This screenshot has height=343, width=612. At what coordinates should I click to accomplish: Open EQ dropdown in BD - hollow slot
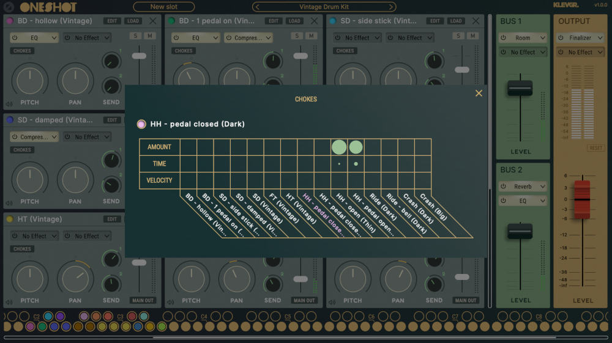(38, 38)
